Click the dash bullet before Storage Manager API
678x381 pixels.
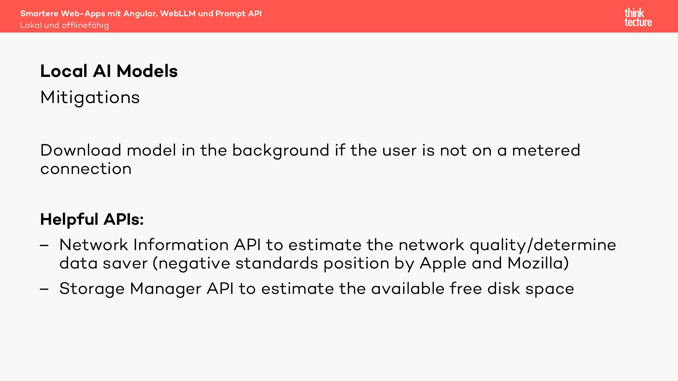44,289
